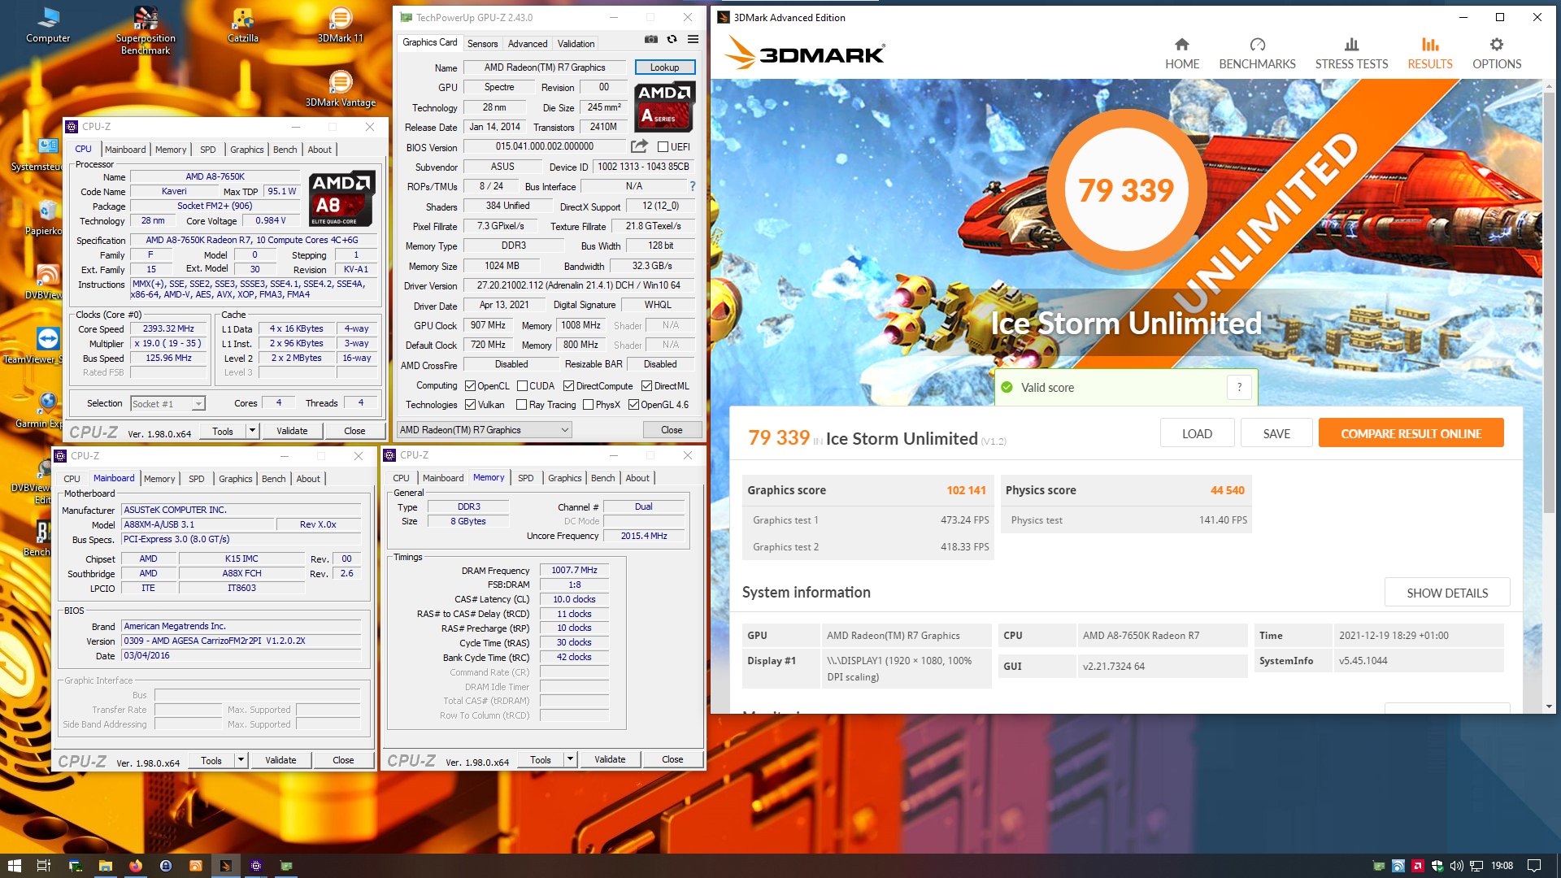Toggle the PhysX checkbox

pos(588,405)
